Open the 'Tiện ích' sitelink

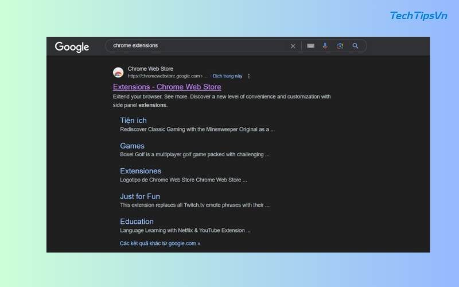[133, 120]
